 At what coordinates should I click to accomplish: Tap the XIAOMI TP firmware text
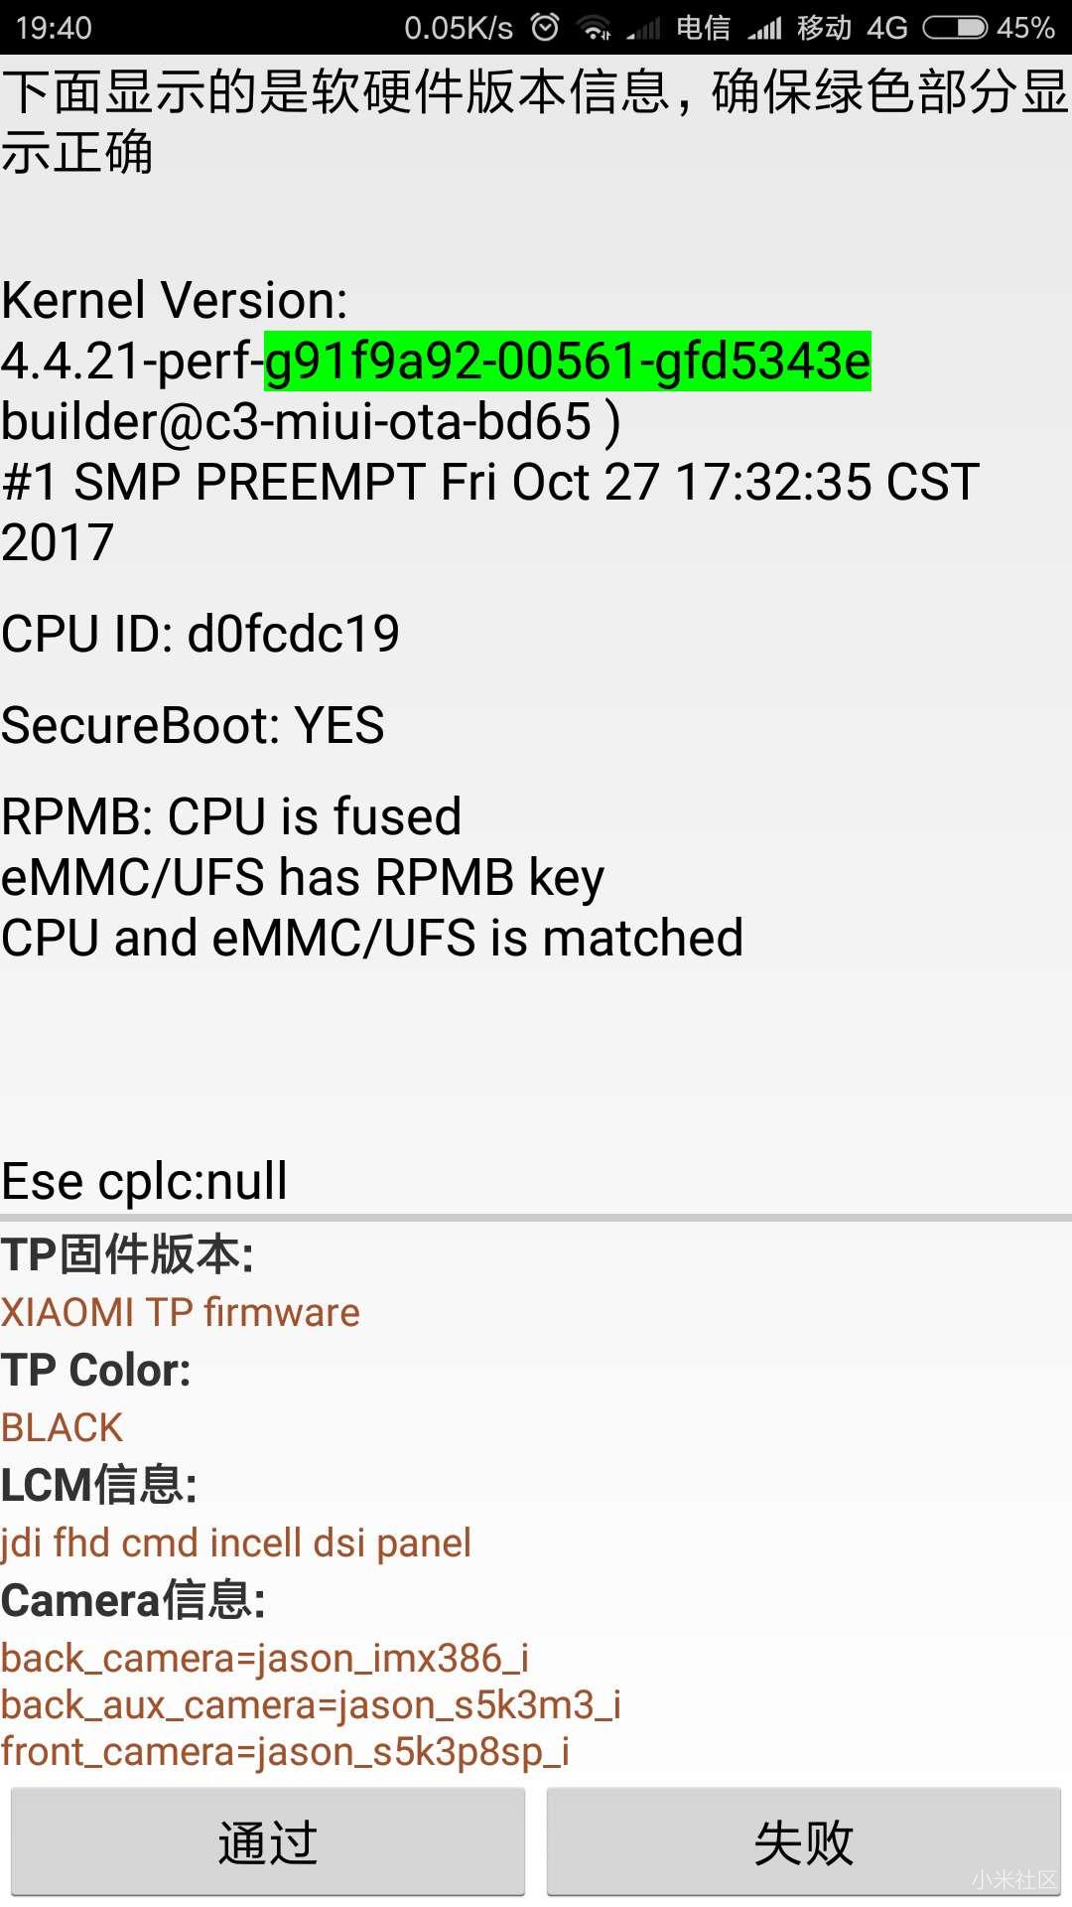pos(181,1313)
